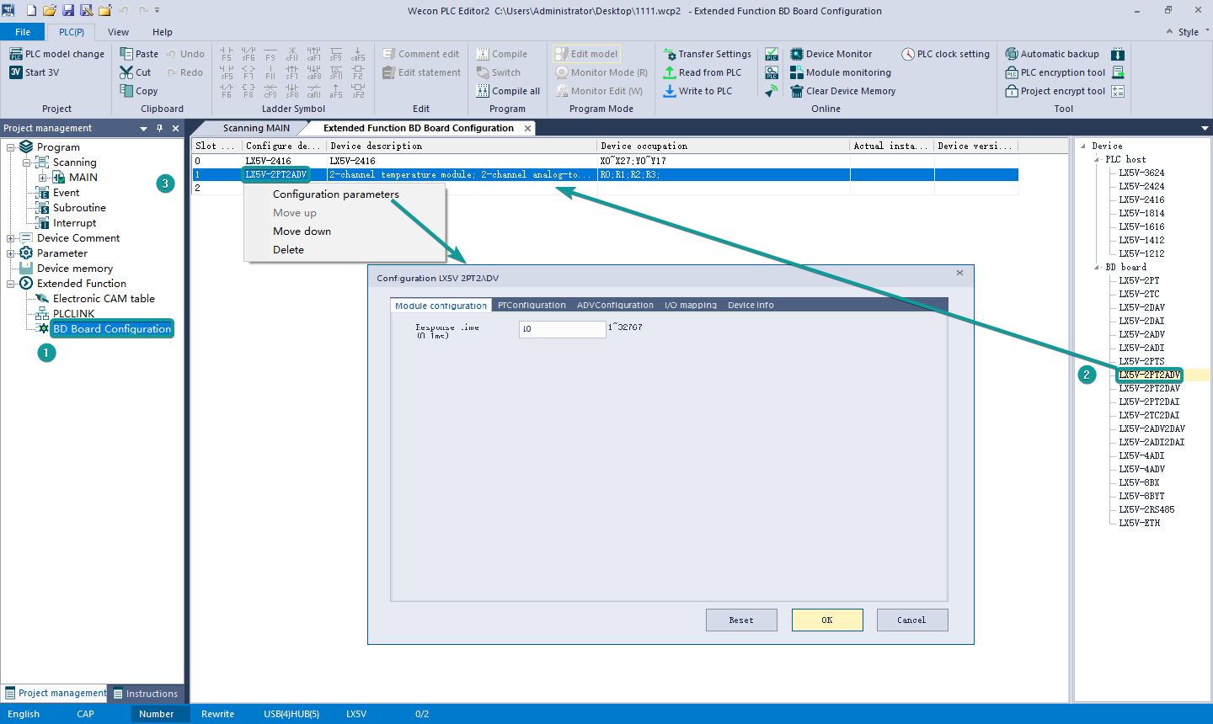Open Module monitoring

[840, 72]
